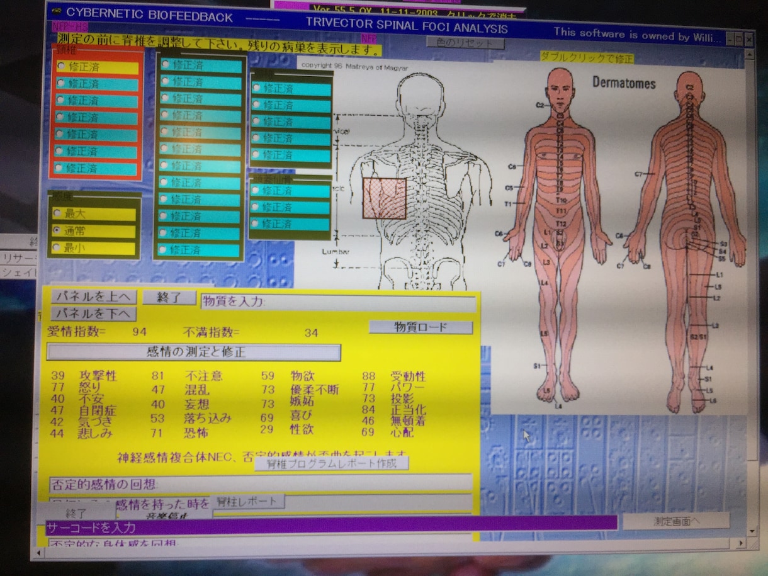Reset colors with 色のリセット button
This screenshot has width=768, height=576.
click(465, 43)
